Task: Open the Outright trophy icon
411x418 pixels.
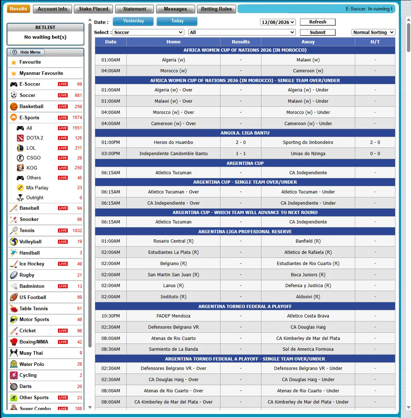Action: 20,197
